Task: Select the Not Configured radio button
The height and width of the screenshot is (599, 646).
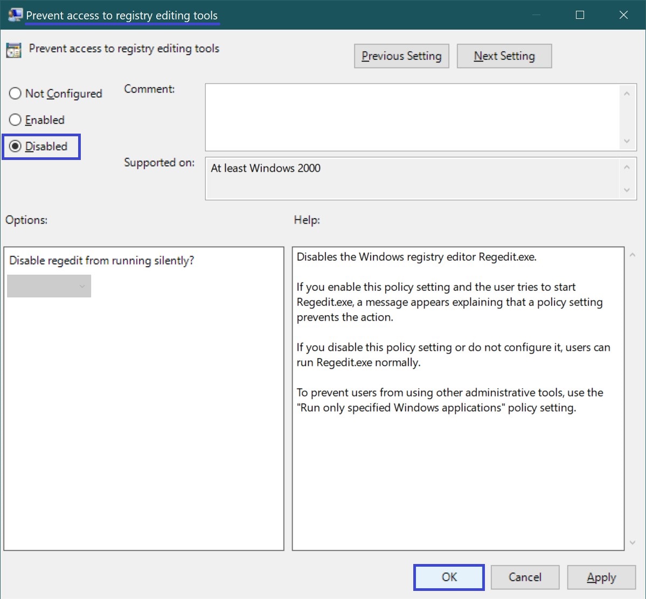Action: coord(15,94)
